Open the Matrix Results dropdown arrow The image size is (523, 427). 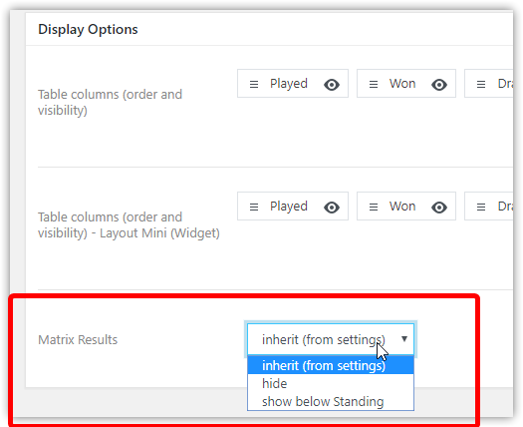tap(404, 339)
